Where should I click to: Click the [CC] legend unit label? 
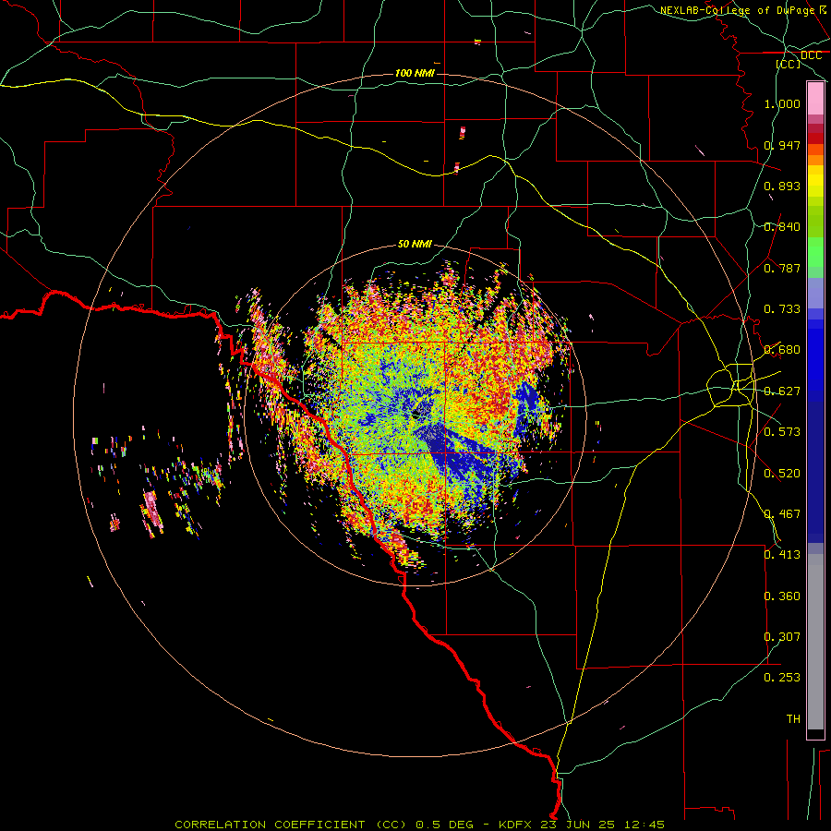(789, 64)
